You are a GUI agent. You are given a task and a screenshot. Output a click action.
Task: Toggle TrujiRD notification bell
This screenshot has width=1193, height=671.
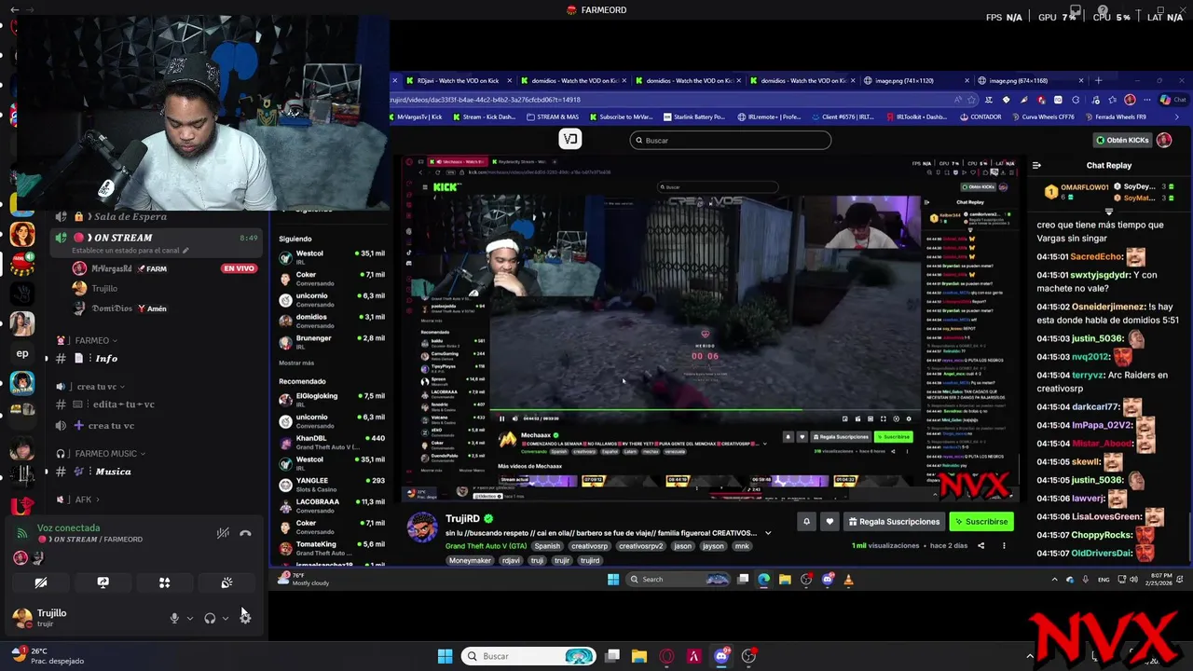coord(806,522)
